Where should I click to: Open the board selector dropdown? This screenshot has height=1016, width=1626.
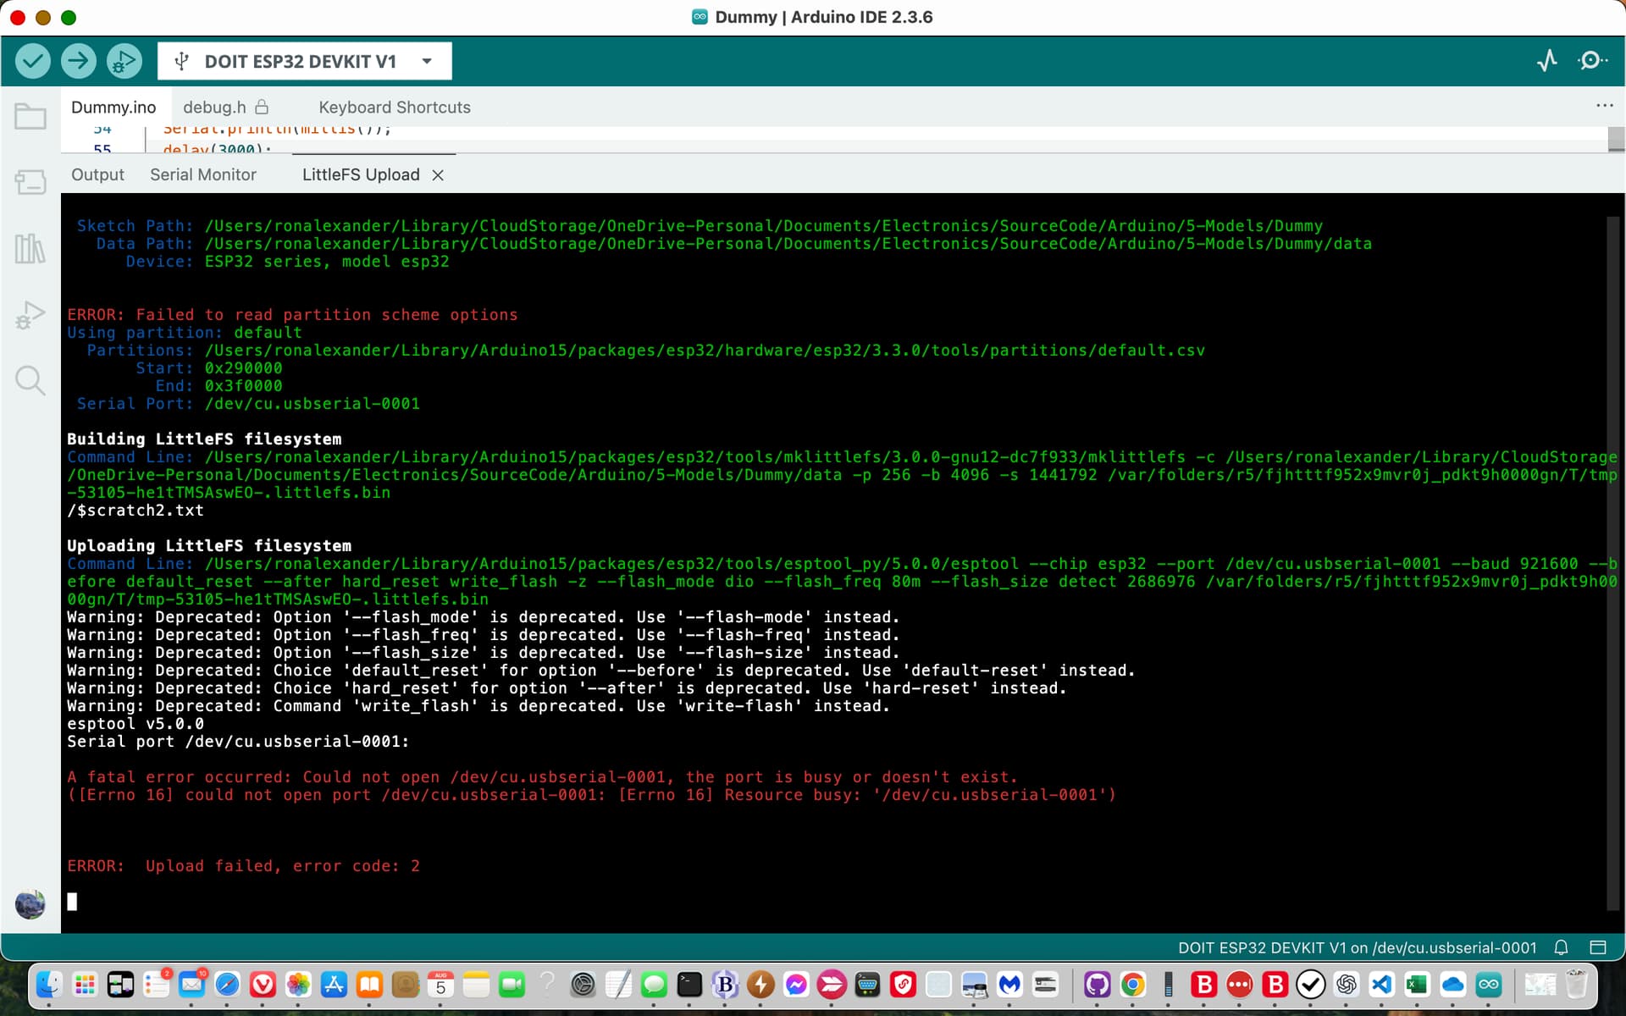pos(426,61)
